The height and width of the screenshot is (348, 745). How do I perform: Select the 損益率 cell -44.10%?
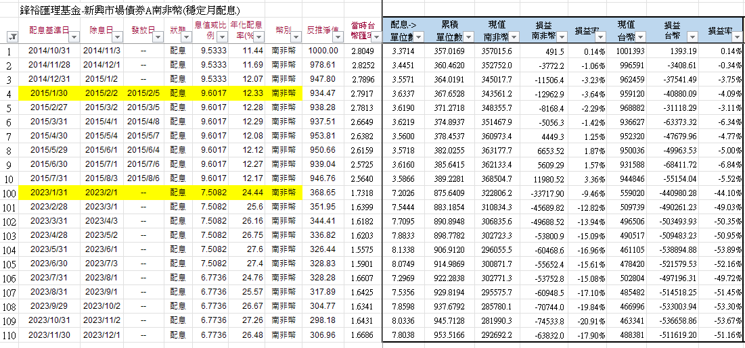pyautogui.click(x=720, y=193)
